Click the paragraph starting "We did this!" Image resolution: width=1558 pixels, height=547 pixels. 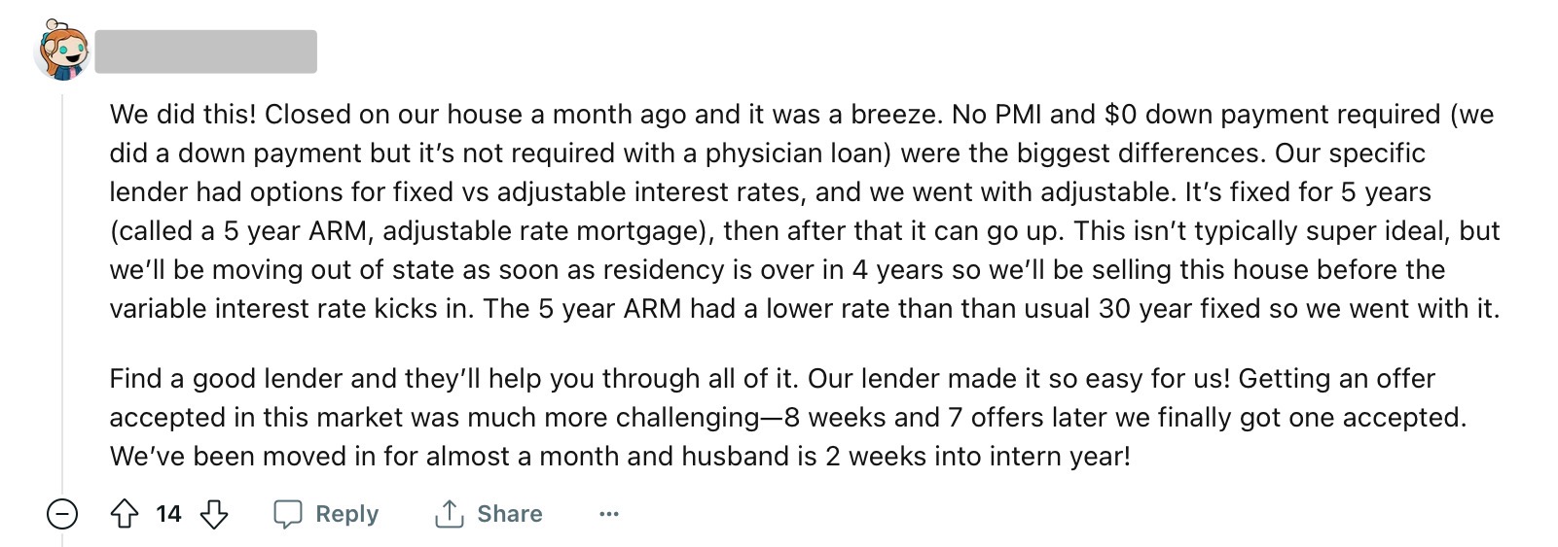pyautogui.click(x=804, y=211)
